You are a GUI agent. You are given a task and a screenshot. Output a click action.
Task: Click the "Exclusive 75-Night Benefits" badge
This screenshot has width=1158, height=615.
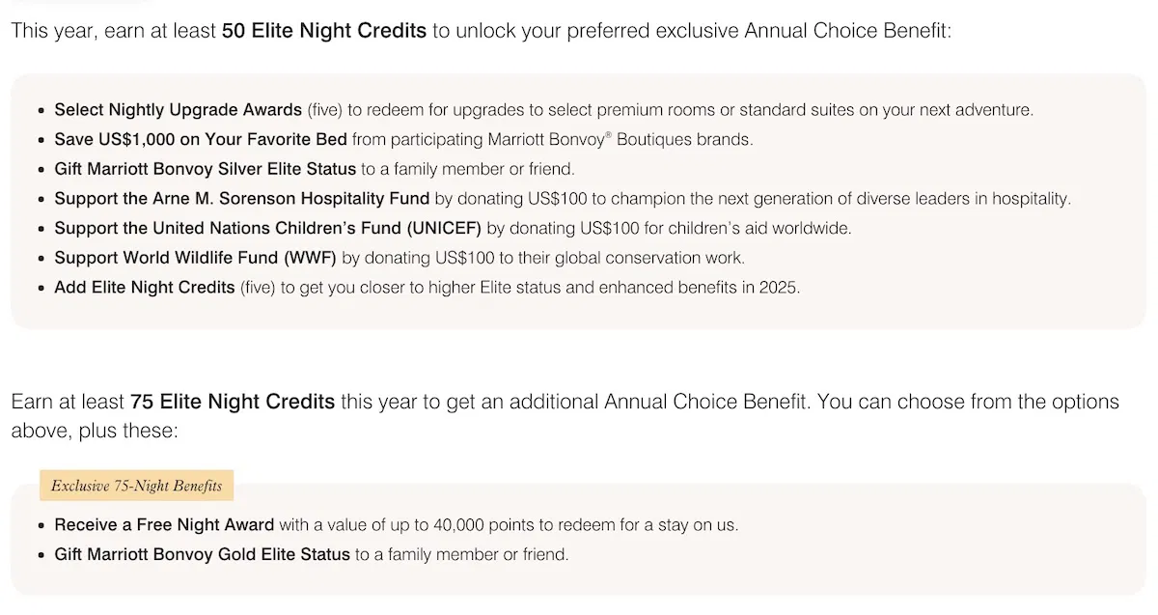point(136,486)
